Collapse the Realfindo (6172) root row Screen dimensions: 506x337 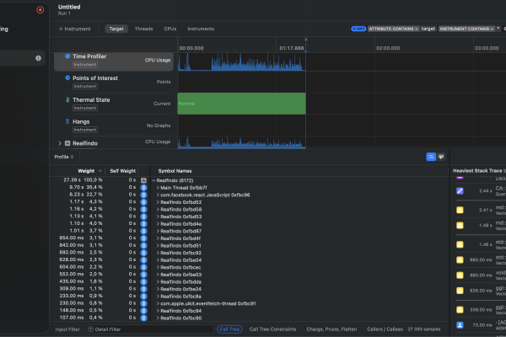[153, 180]
